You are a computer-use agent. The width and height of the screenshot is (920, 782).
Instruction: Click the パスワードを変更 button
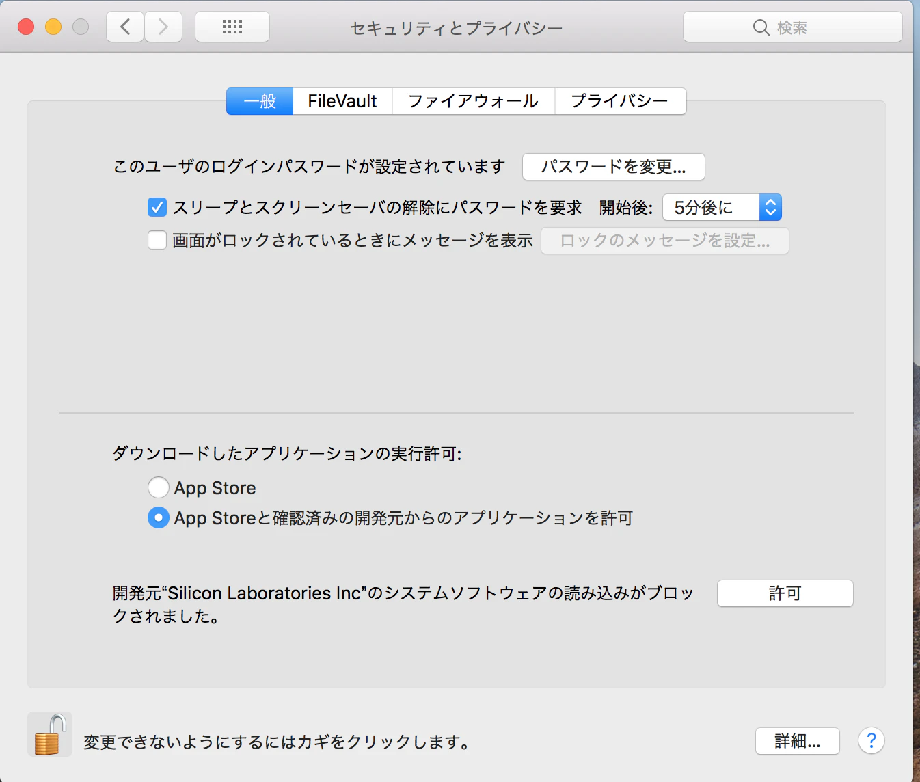(612, 167)
